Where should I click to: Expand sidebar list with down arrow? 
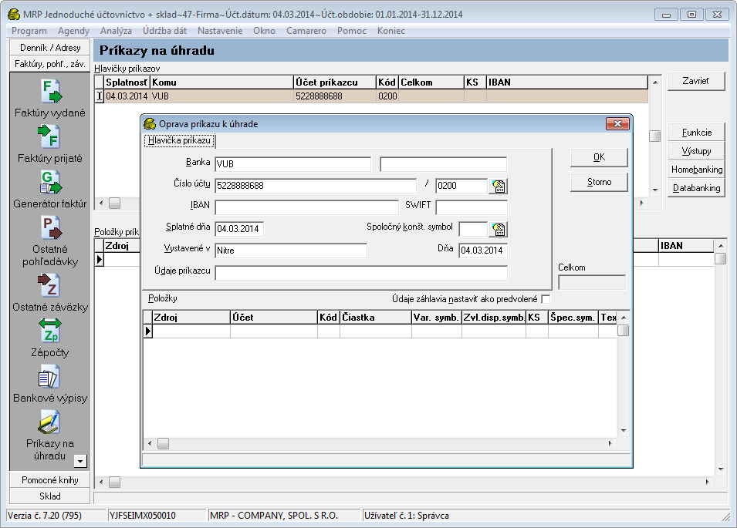(x=80, y=461)
